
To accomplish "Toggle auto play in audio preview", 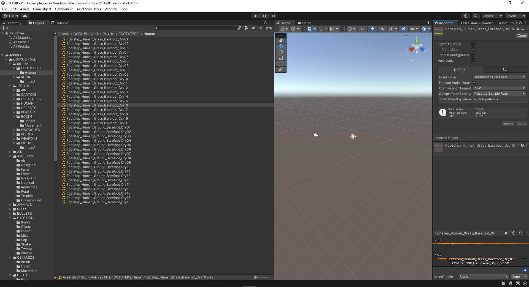I will [x=514, y=233].
